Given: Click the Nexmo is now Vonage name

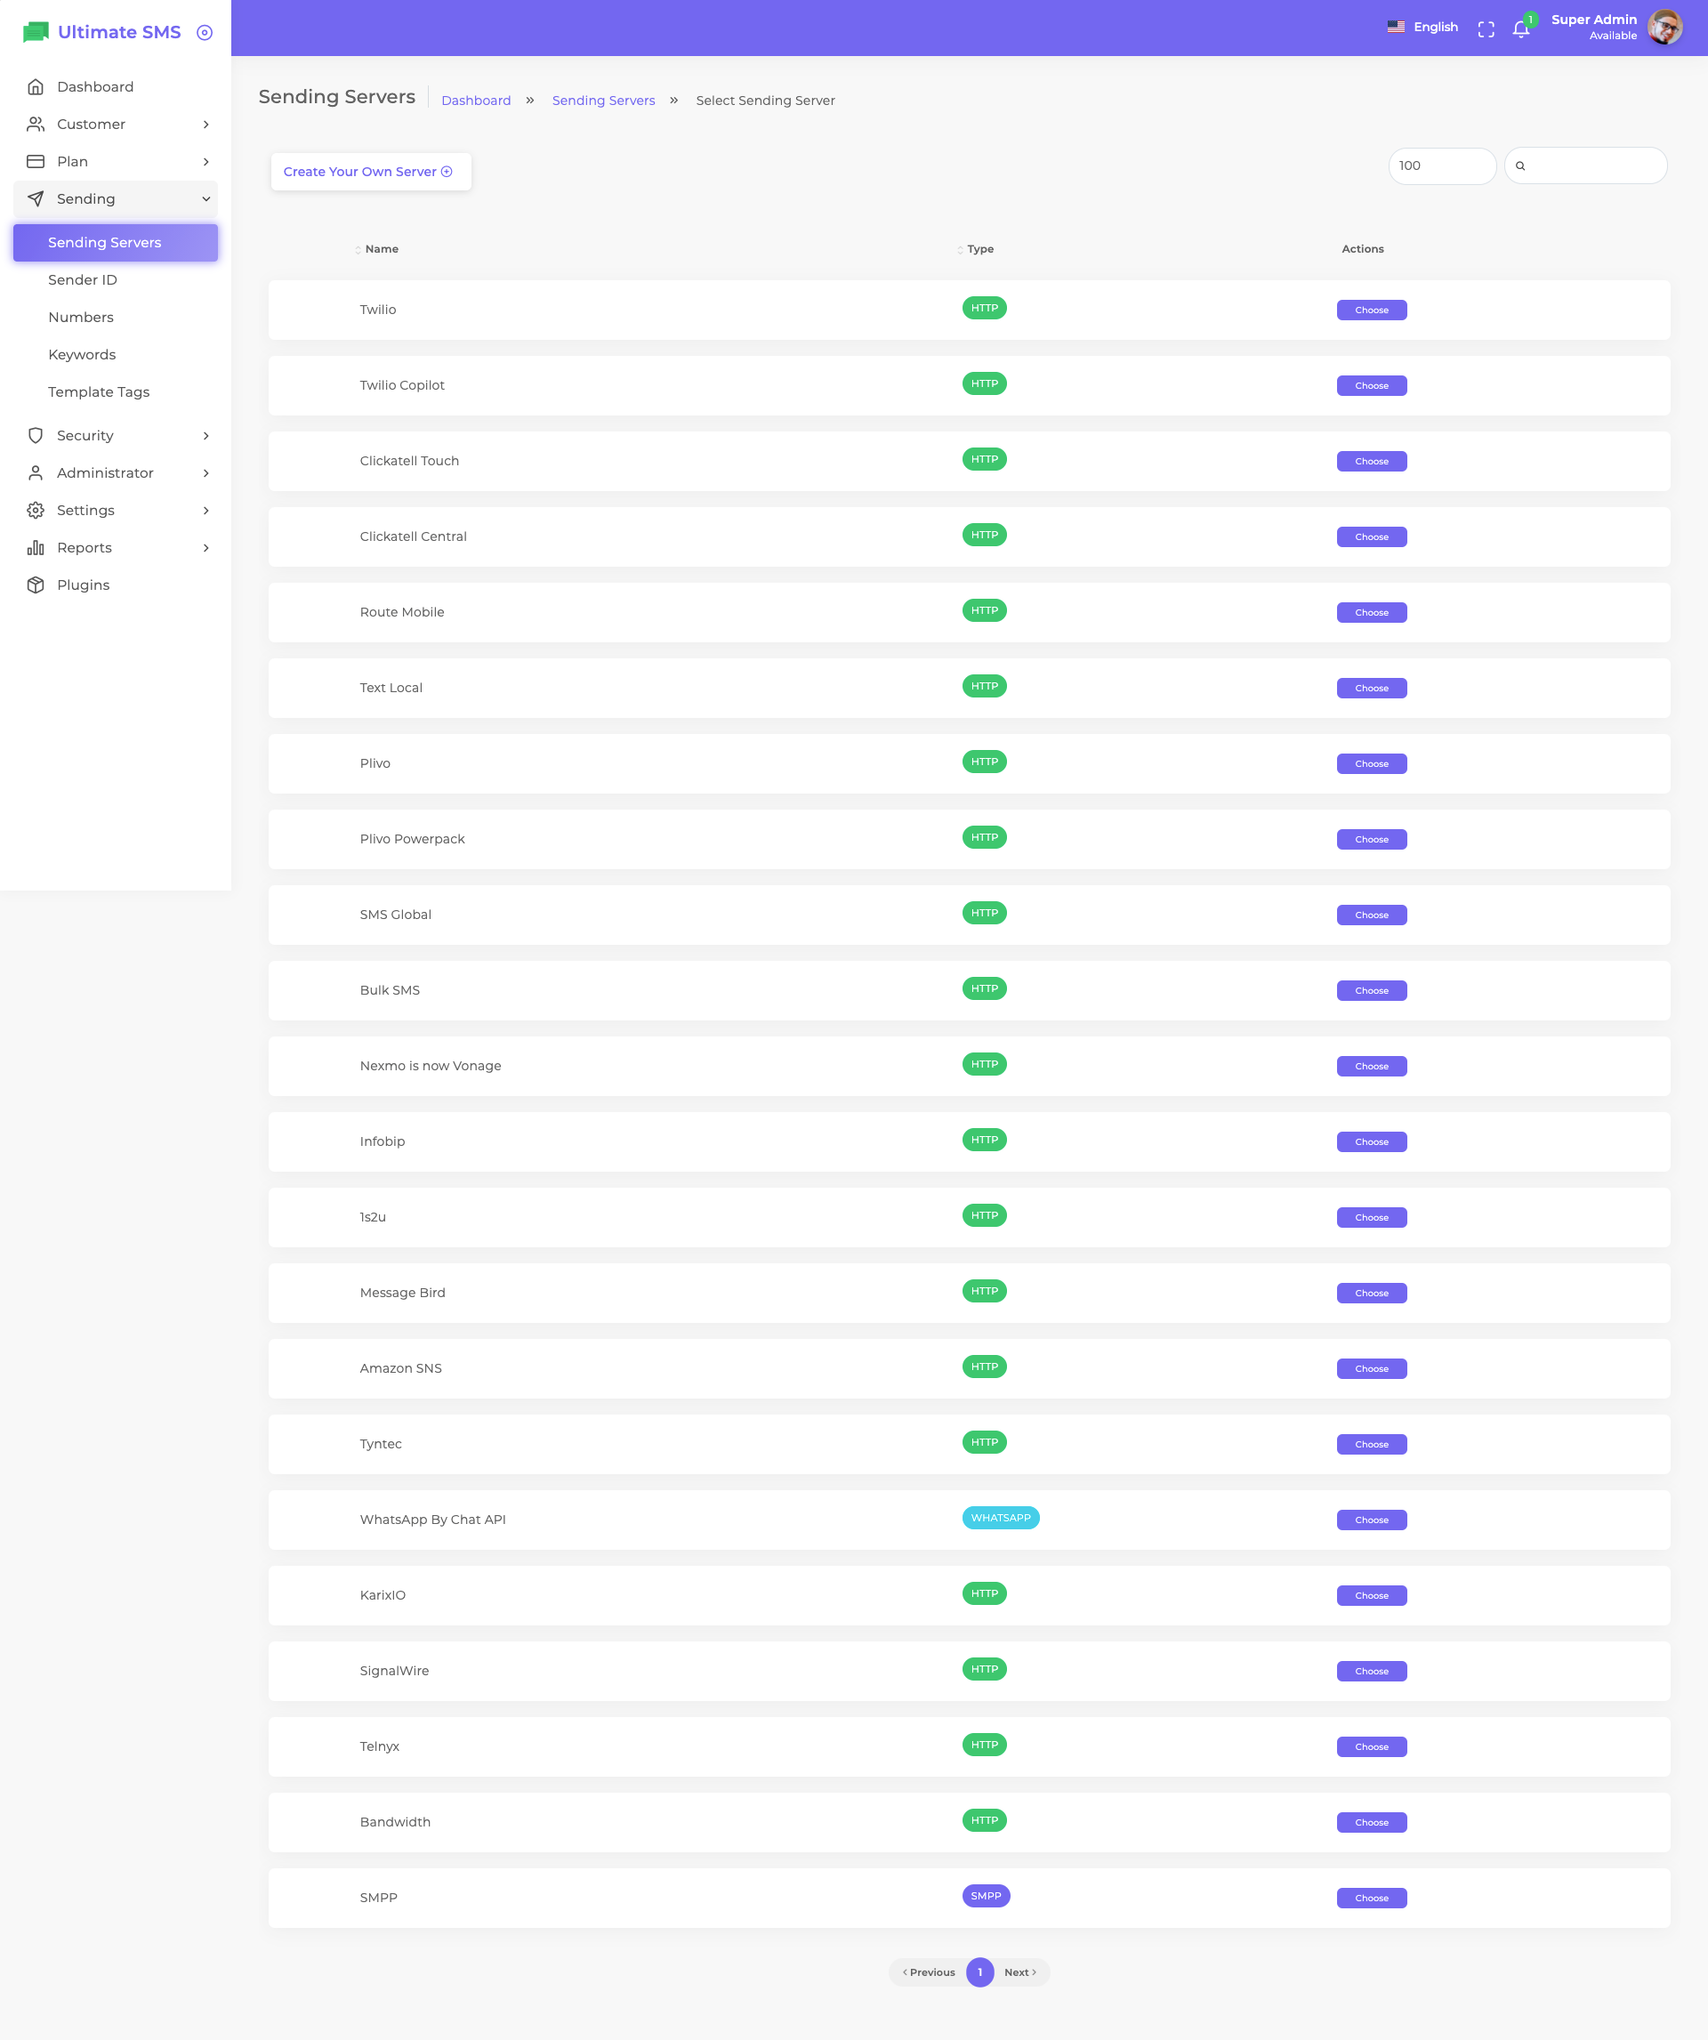Looking at the screenshot, I should 431,1067.
